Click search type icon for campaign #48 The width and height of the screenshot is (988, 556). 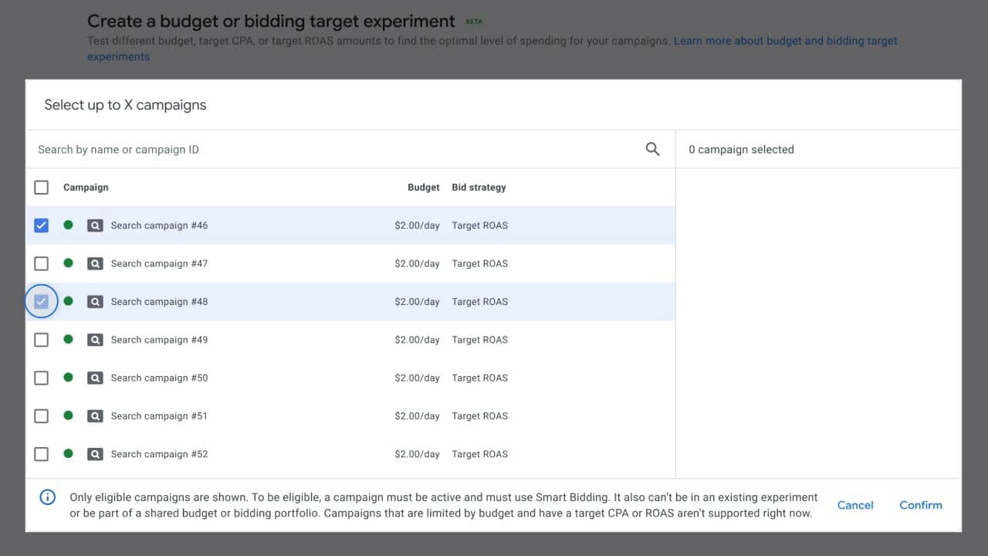pos(95,302)
